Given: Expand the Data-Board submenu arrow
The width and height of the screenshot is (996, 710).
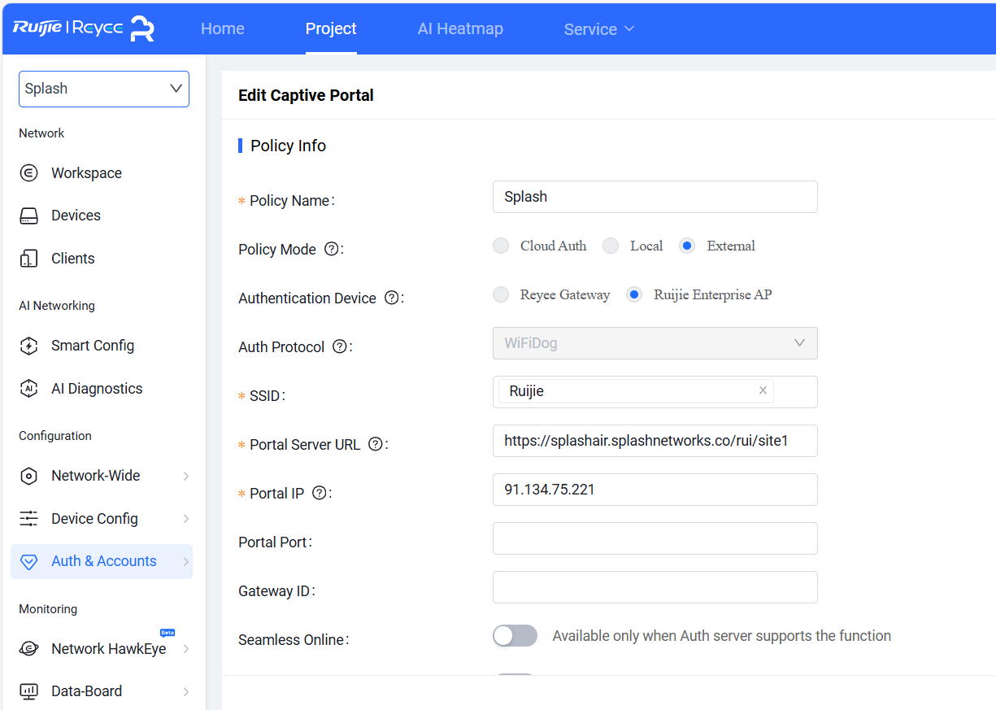Looking at the screenshot, I should pos(185,691).
